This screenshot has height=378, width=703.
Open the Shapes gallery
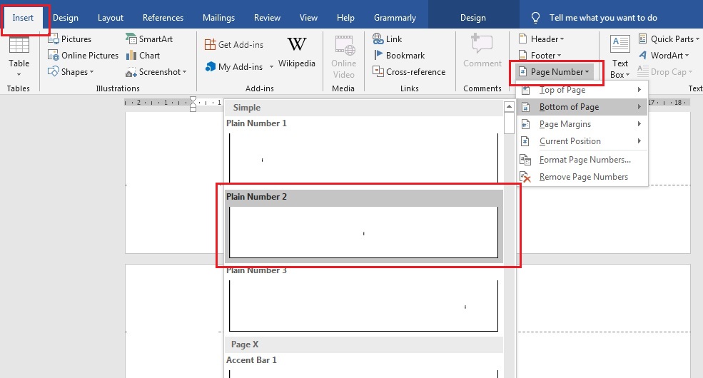(71, 71)
